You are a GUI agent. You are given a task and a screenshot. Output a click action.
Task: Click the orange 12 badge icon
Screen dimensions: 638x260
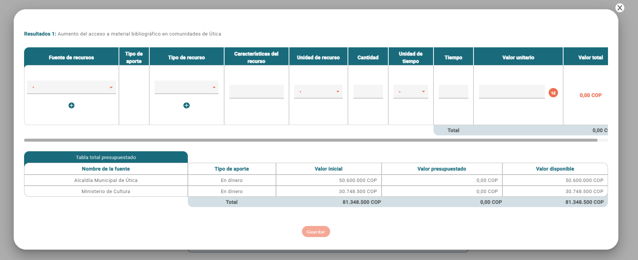pos(553,93)
